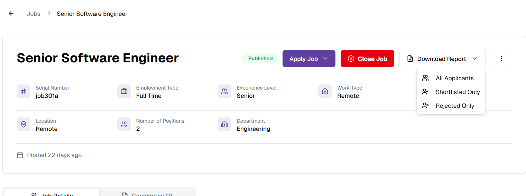Expand the Apply Job dropdown
526x196 pixels.
[x=309, y=59]
